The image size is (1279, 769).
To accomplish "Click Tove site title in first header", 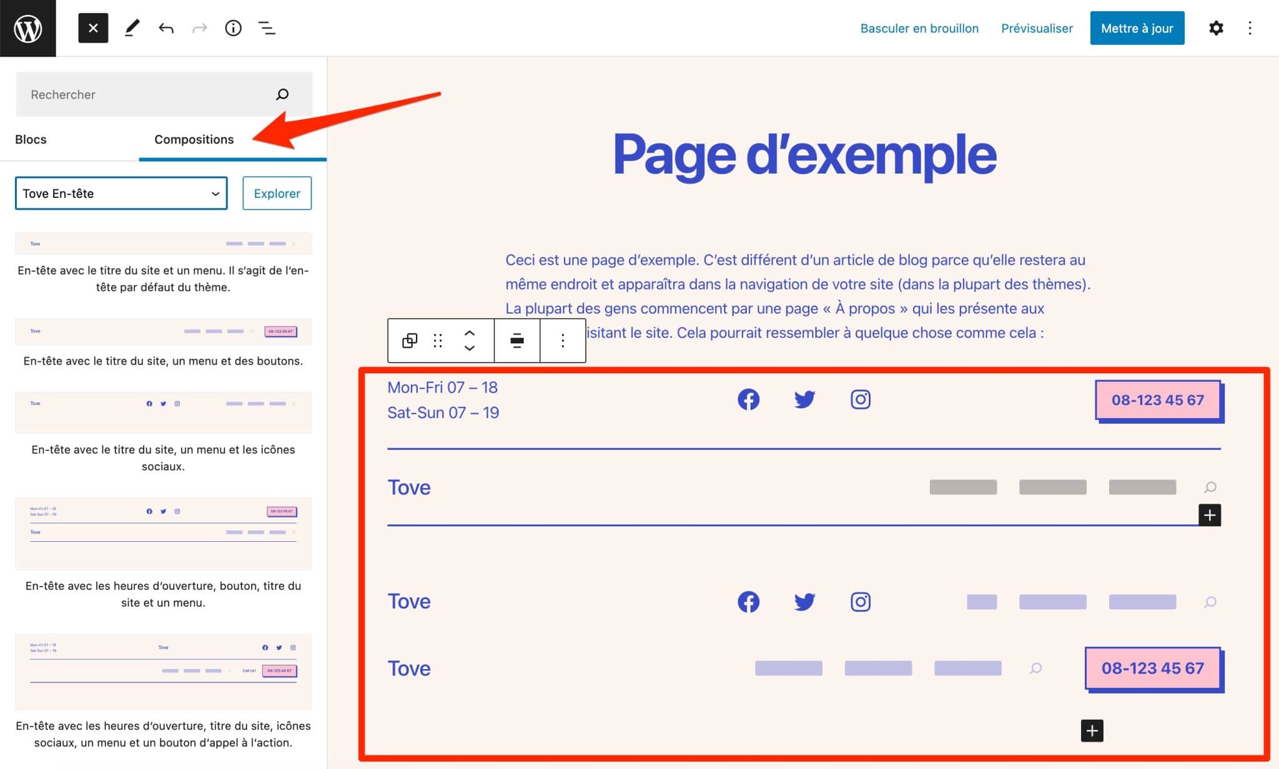I will tap(409, 487).
